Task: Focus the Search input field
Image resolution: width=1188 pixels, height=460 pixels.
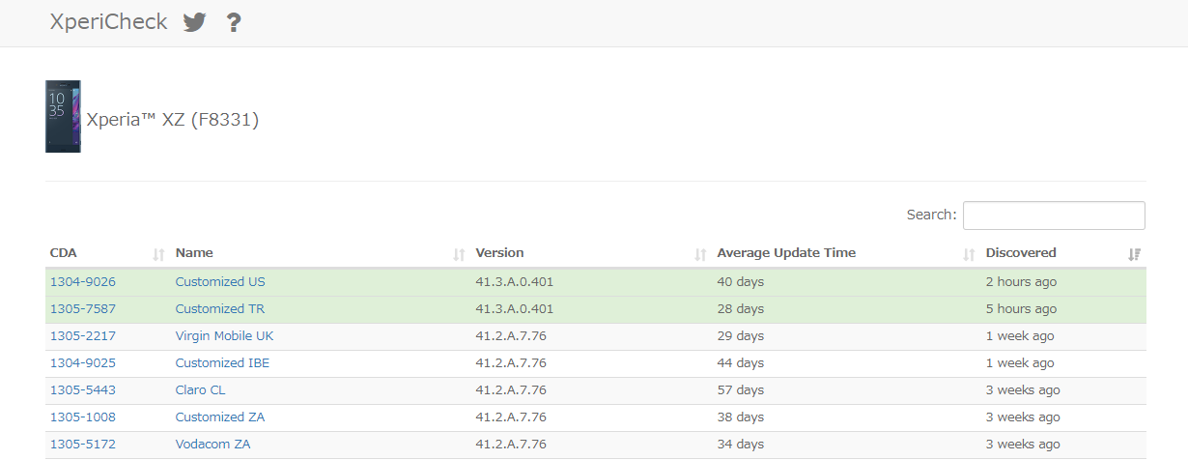Action: pyautogui.click(x=1054, y=216)
